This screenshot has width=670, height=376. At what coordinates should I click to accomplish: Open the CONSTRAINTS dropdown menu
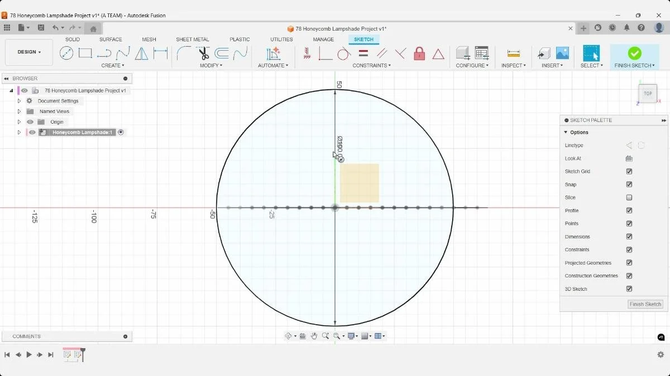371,66
